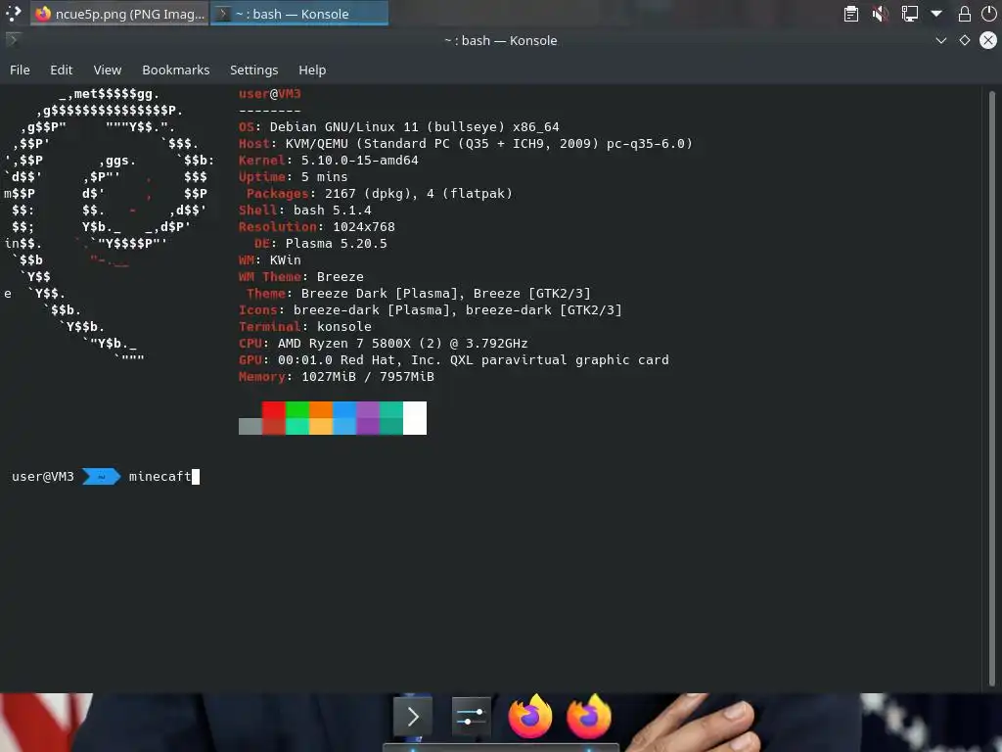Image resolution: width=1002 pixels, height=752 pixels.
Task: Click the Terminal value 'konsole'
Action: tap(343, 327)
